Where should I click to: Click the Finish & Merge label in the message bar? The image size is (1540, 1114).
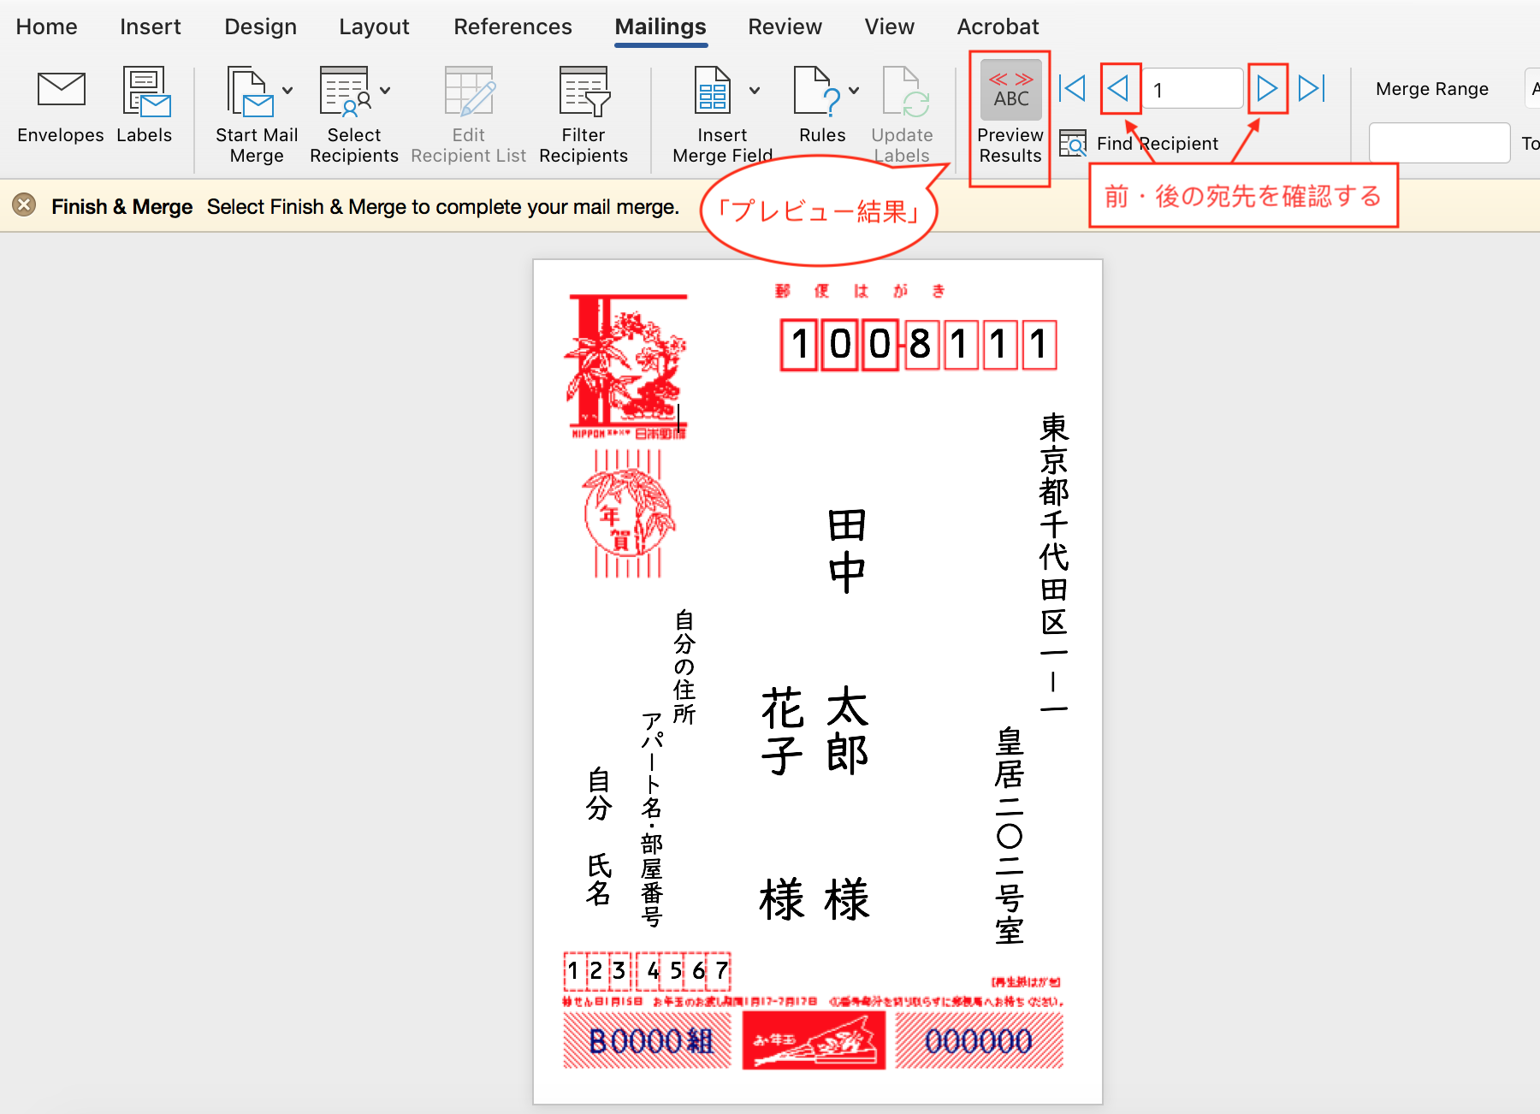coord(121,206)
